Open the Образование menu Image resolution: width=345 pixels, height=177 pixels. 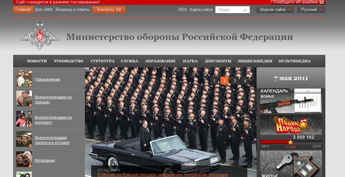(x=160, y=61)
